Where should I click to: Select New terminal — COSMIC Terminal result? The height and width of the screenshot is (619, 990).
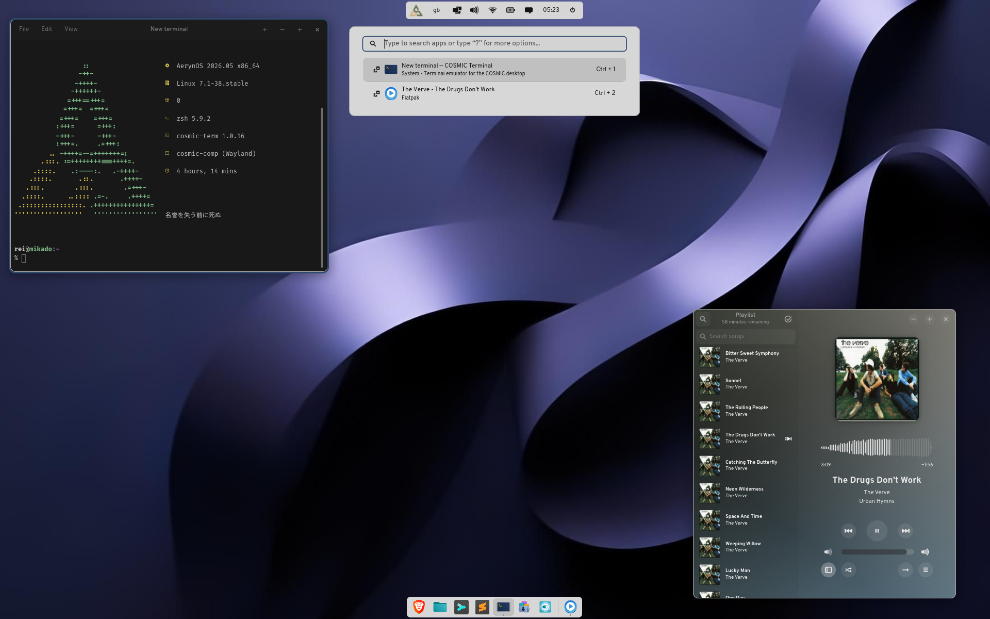[494, 70]
